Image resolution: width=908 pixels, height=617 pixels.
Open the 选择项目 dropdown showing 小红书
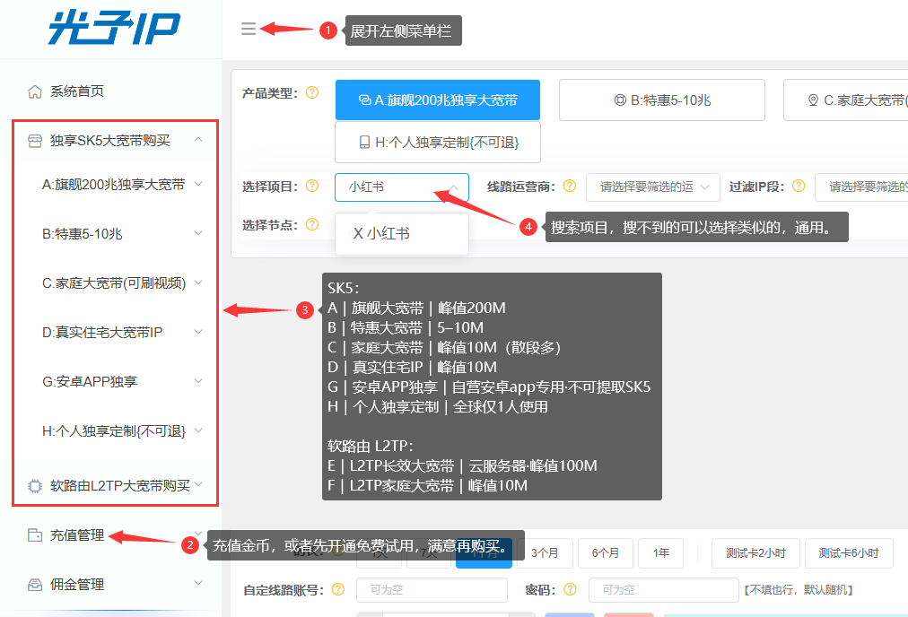pyautogui.click(x=402, y=187)
